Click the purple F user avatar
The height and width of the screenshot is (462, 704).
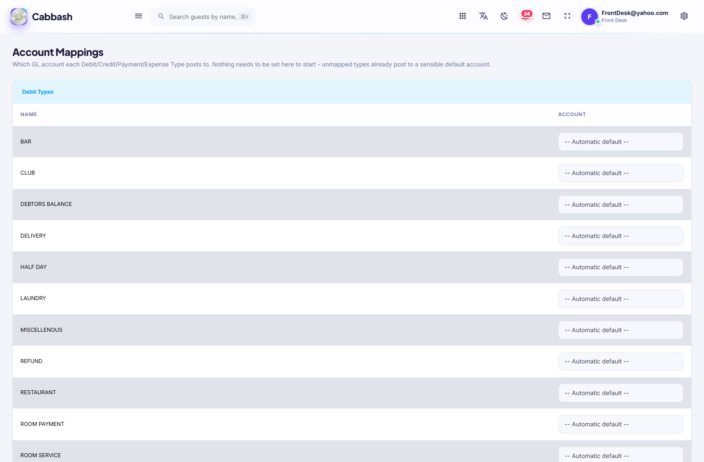click(x=590, y=17)
